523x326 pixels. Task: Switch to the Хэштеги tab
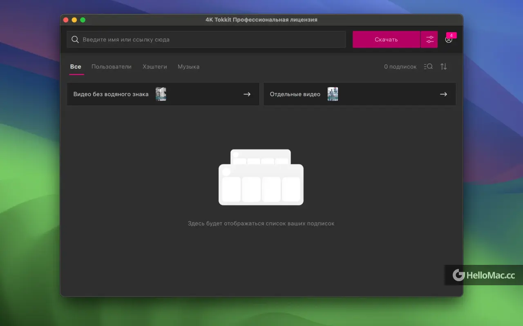point(155,67)
